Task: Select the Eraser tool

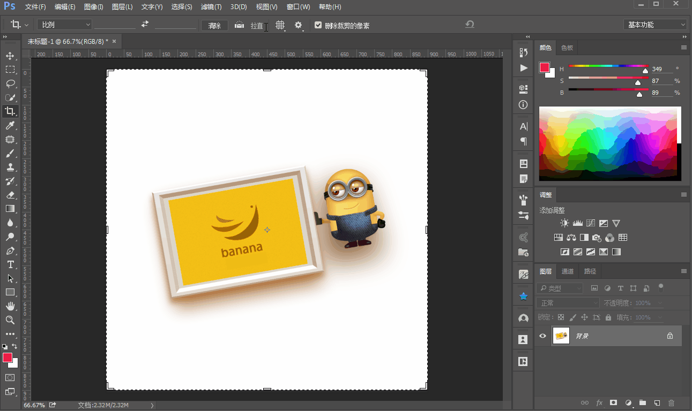Action: tap(10, 195)
